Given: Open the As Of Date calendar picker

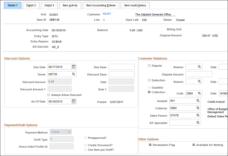Looking at the screenshot, I should [x=74, y=101].
